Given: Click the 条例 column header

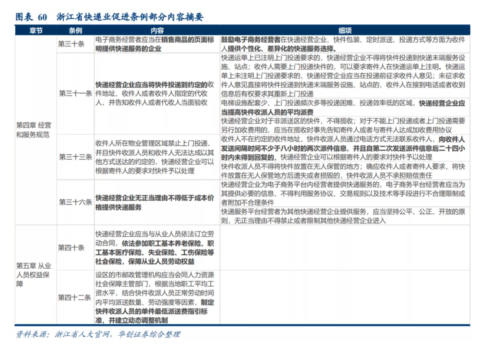Looking at the screenshot, I should 75,31.
